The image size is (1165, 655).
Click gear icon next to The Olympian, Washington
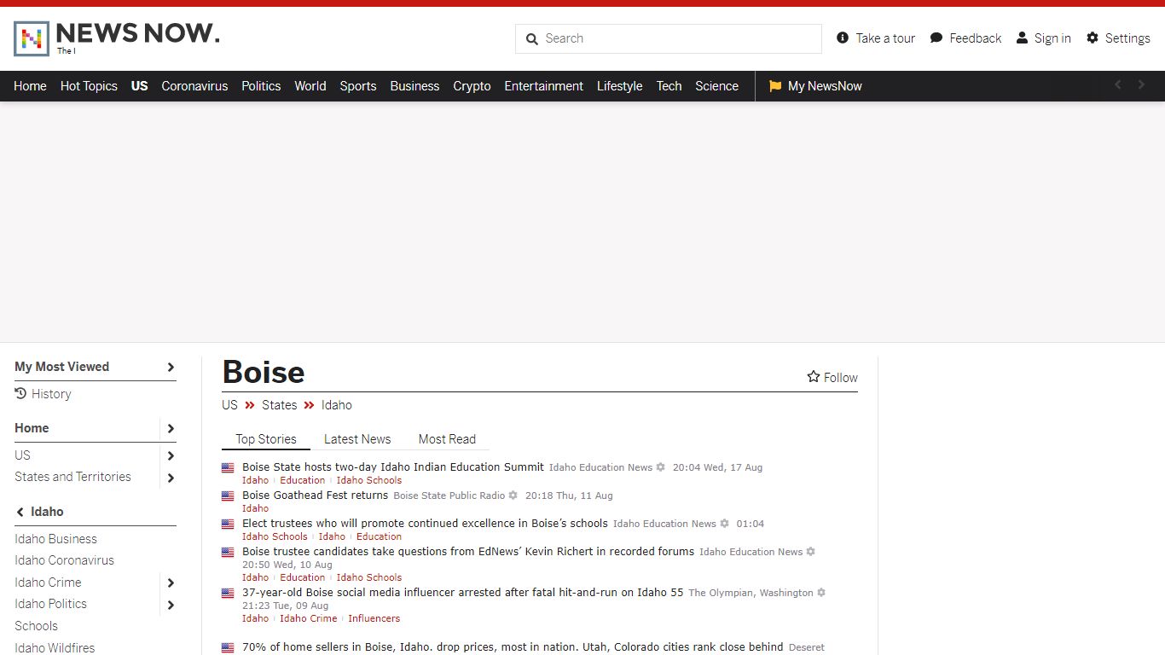tap(821, 593)
